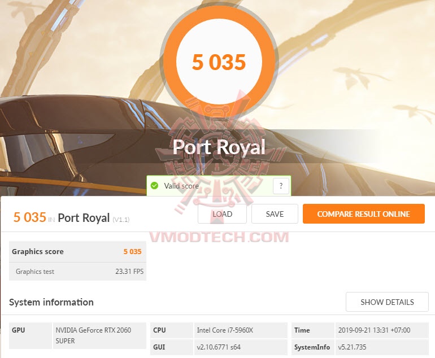435x358 pixels.
Task: Click the orange 5 035 score circle
Action: point(219,62)
